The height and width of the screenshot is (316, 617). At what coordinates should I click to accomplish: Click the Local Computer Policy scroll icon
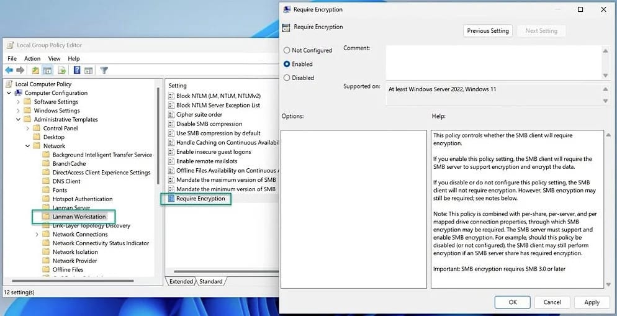pos(9,84)
